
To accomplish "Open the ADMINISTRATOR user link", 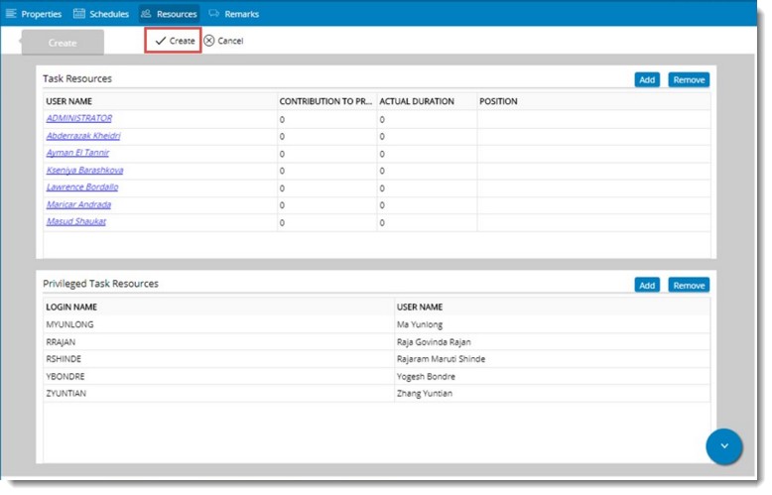I will point(79,118).
